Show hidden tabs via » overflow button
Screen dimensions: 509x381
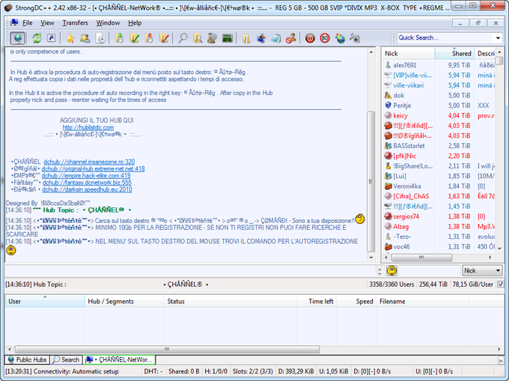coord(500,360)
